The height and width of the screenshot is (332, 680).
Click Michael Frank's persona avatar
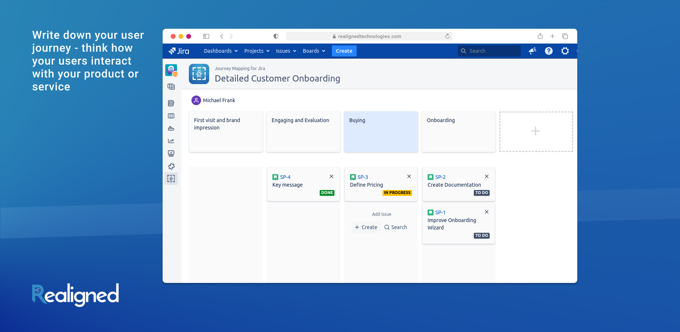[196, 100]
